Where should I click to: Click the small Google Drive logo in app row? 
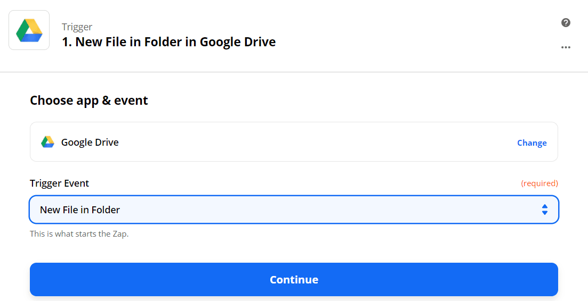point(47,142)
